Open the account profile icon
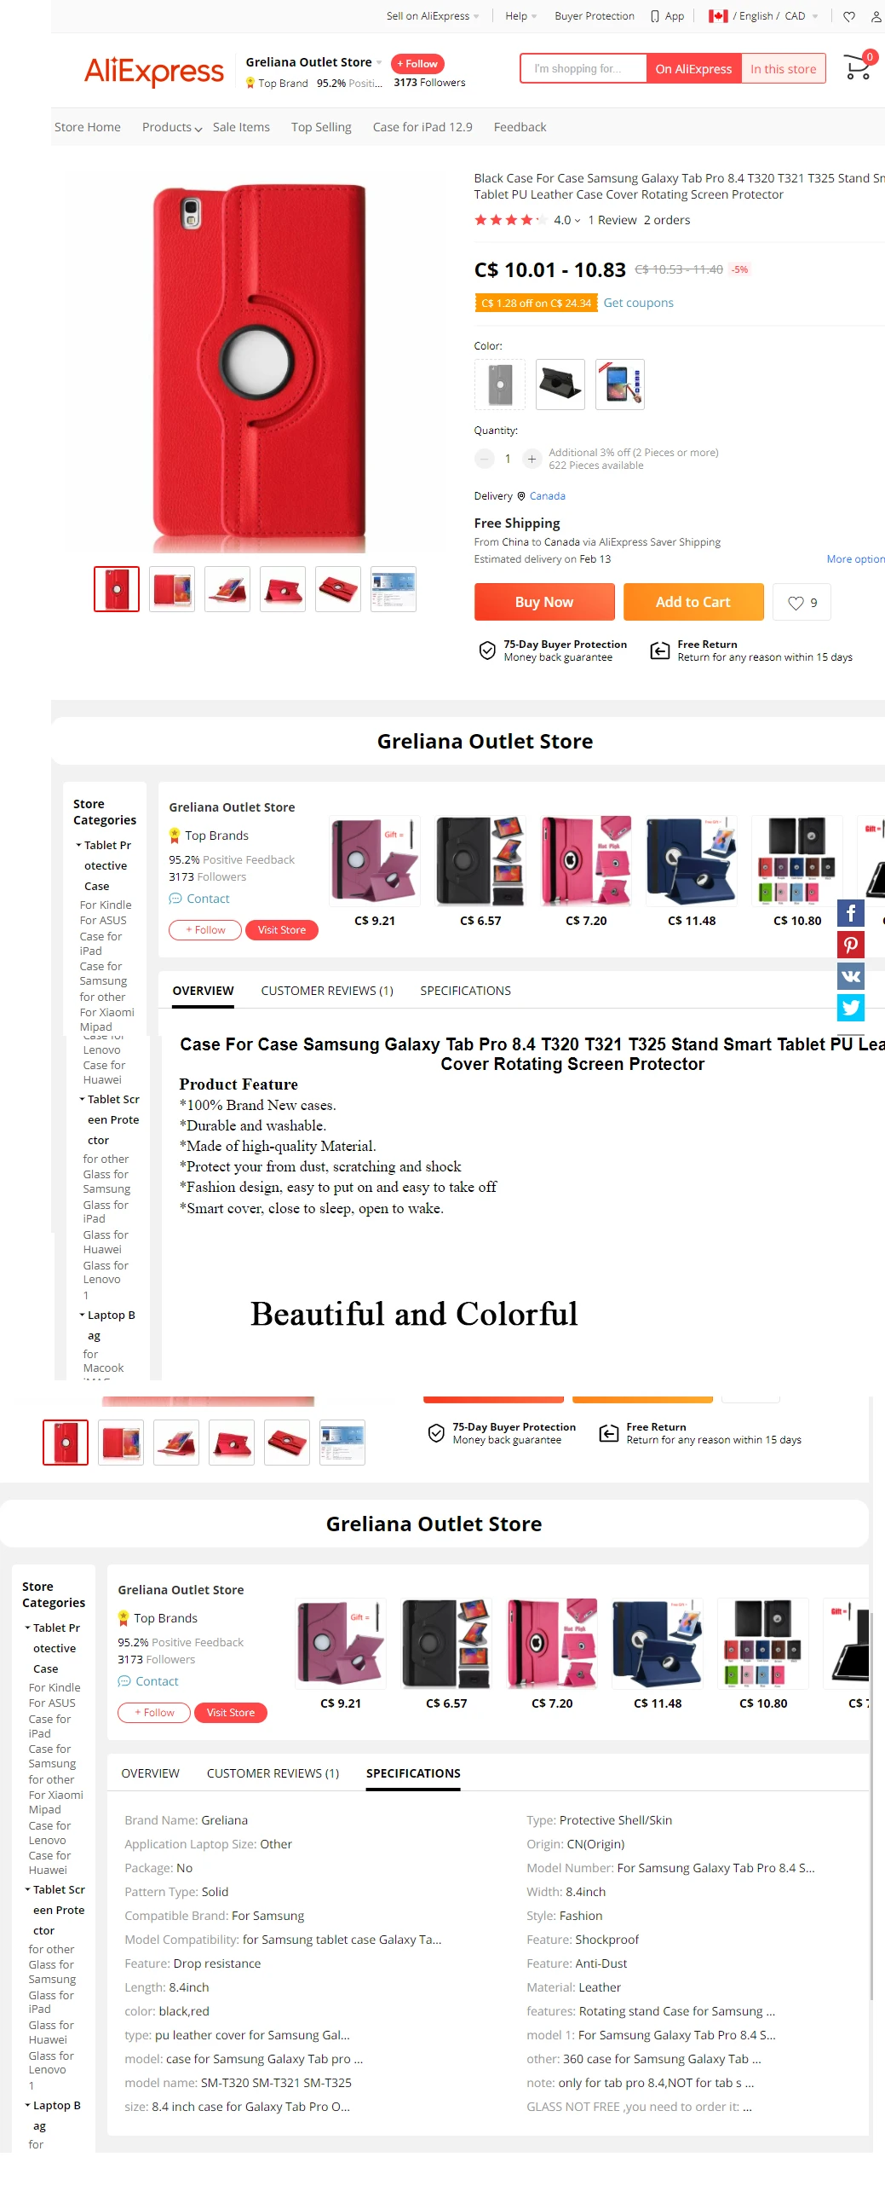 click(x=876, y=16)
